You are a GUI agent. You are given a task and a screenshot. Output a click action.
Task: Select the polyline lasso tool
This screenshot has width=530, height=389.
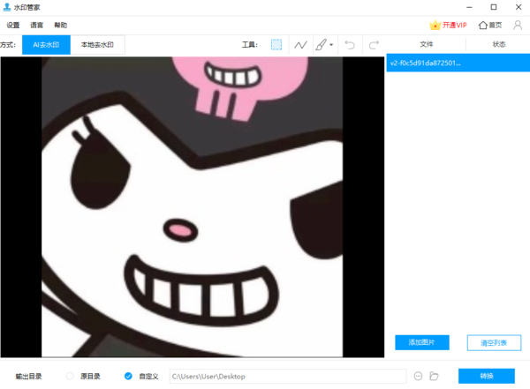point(300,45)
